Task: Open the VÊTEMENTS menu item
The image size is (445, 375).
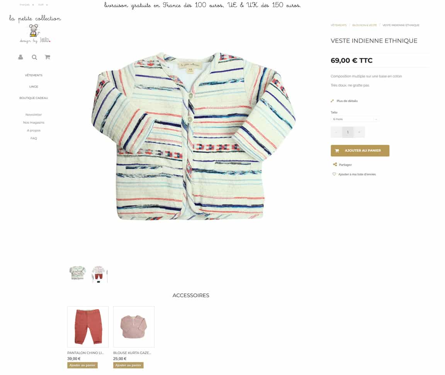Action: point(34,75)
